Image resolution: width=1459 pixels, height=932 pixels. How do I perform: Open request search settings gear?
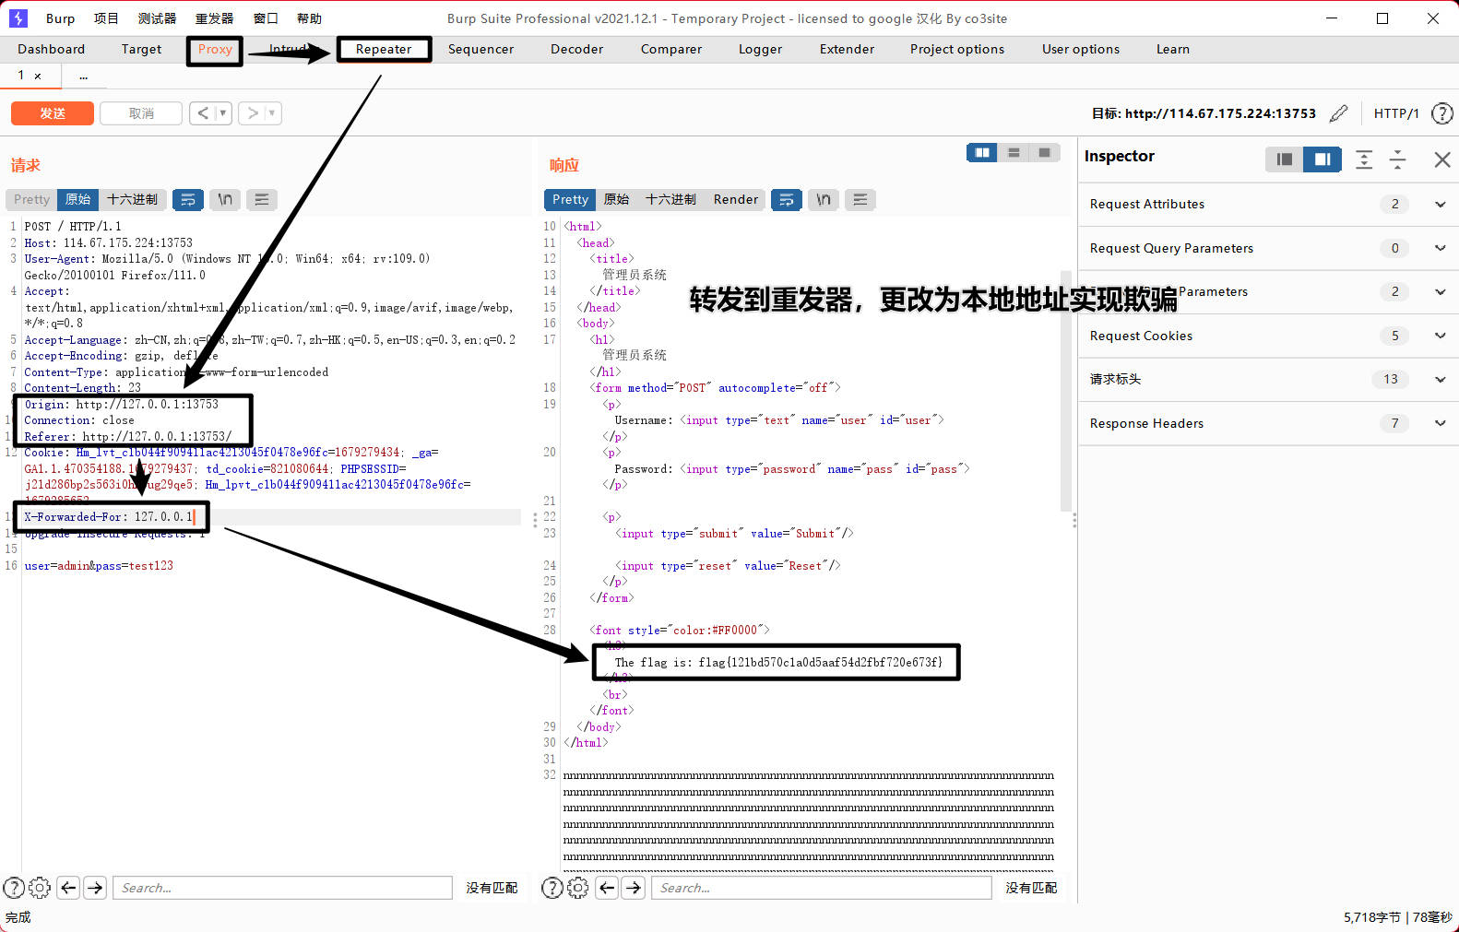click(x=40, y=888)
